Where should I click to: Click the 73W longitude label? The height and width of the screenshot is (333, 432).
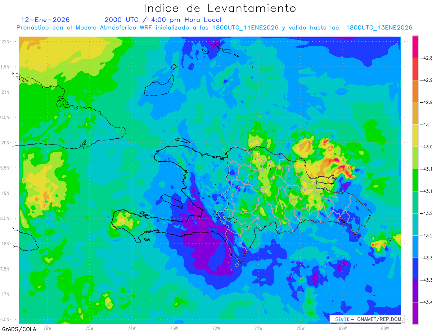(x=174, y=328)
